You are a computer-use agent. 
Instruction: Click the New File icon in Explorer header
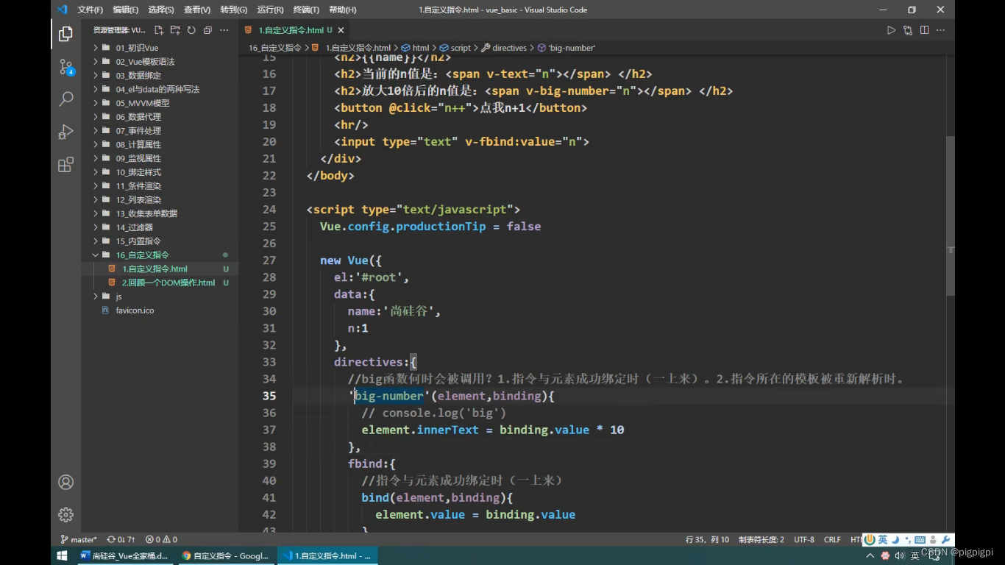[159, 30]
